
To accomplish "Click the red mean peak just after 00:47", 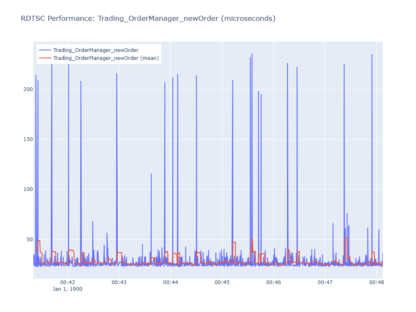I will (x=346, y=238).
